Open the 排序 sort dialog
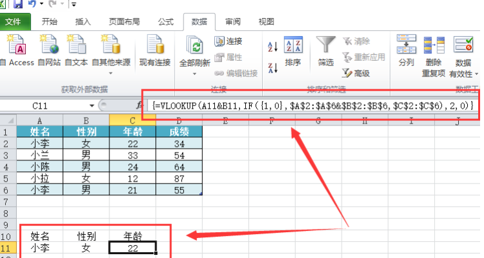The height and width of the screenshot is (258, 484). point(293,51)
